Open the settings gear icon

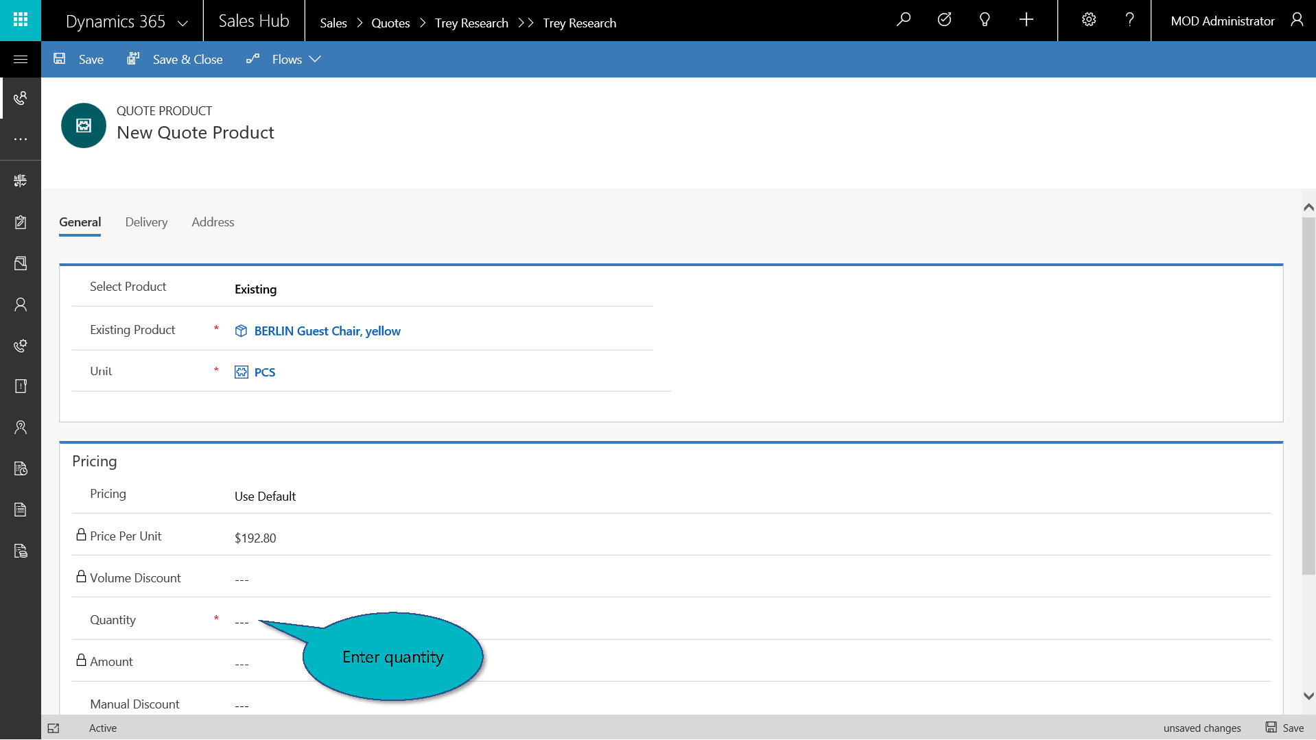pyautogui.click(x=1089, y=20)
